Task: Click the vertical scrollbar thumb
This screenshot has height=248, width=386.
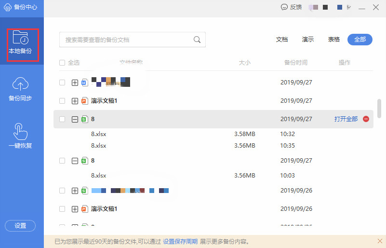Action: (379, 108)
